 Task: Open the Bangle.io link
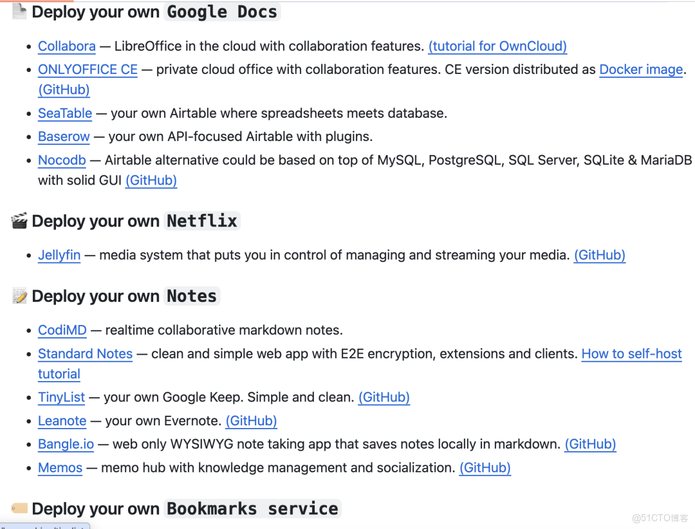(x=66, y=444)
